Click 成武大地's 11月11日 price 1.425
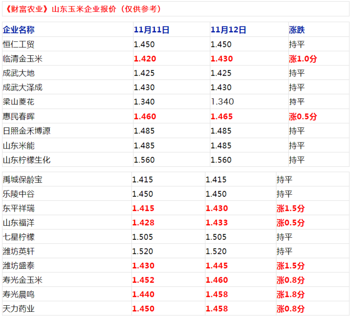Image resolution: width=352 pixels, height=318 pixels. (144, 73)
